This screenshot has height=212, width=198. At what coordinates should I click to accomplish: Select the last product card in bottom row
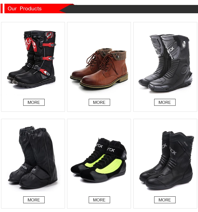[165, 164]
